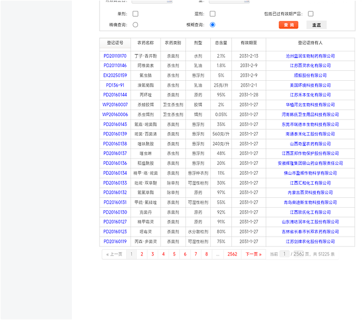
Task: Click the 重置 reset button
Action: pyautogui.click(x=316, y=25)
